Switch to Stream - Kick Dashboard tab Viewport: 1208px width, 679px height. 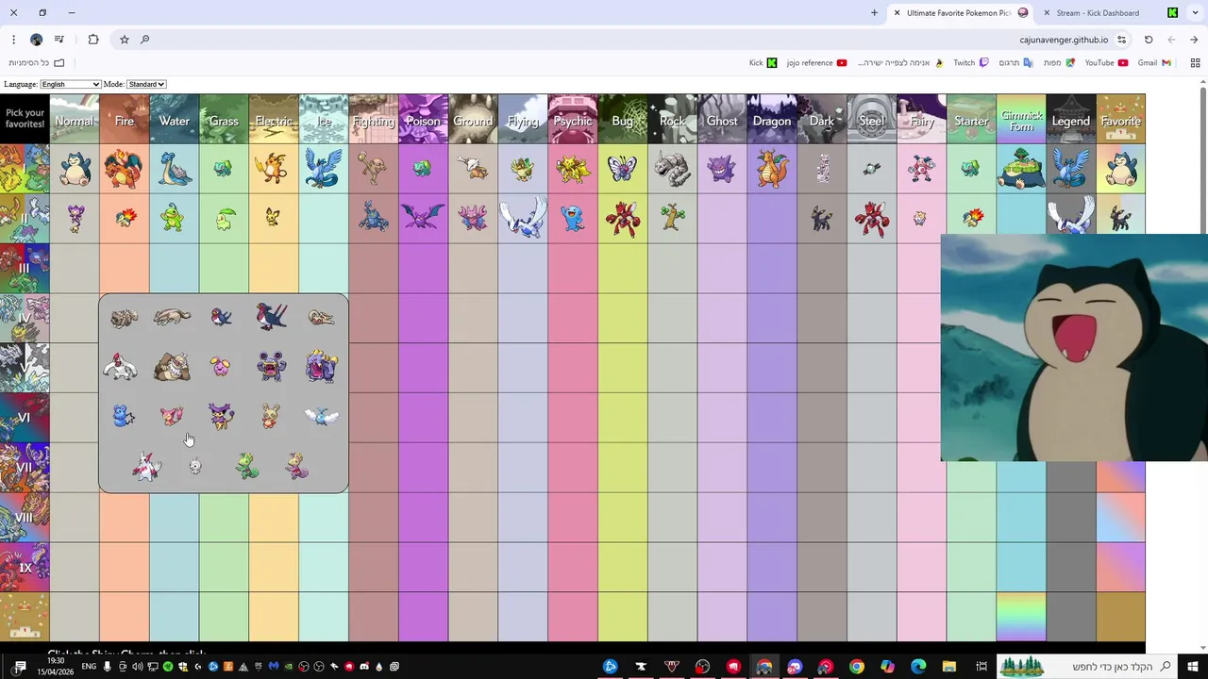(x=1097, y=13)
